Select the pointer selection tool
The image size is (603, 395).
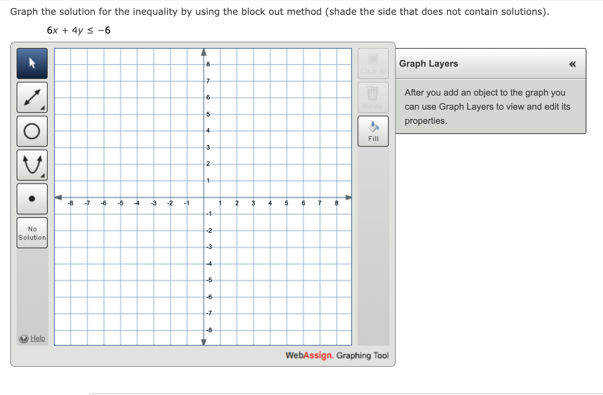tap(32, 63)
